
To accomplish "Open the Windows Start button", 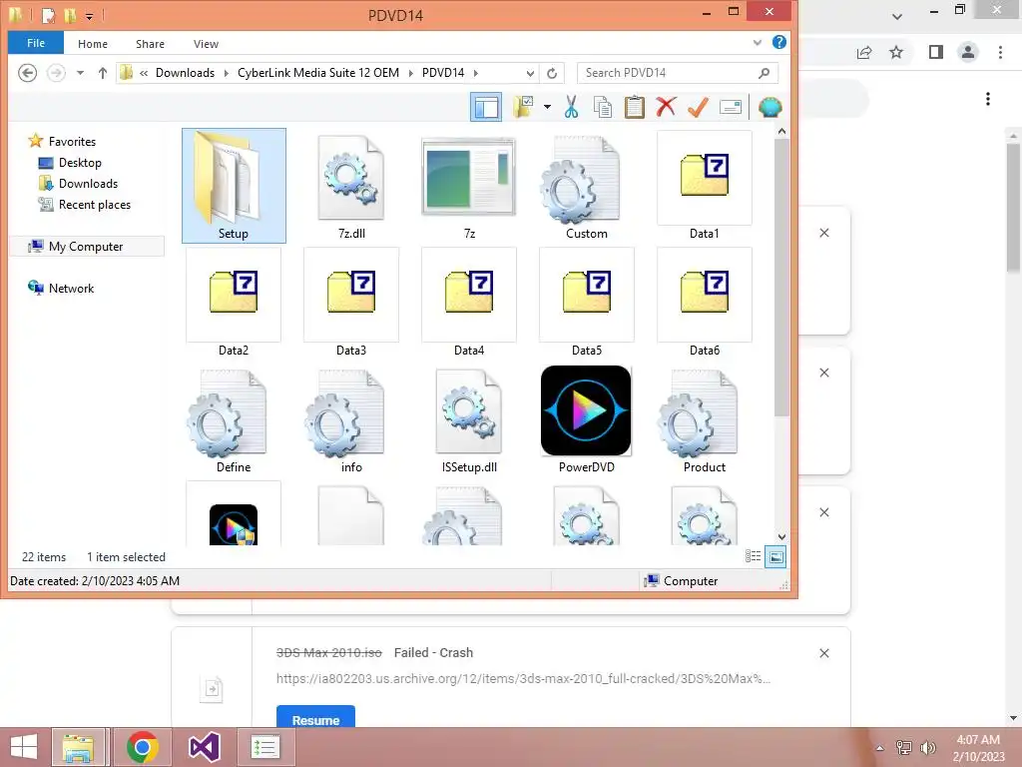I will pyautogui.click(x=24, y=747).
